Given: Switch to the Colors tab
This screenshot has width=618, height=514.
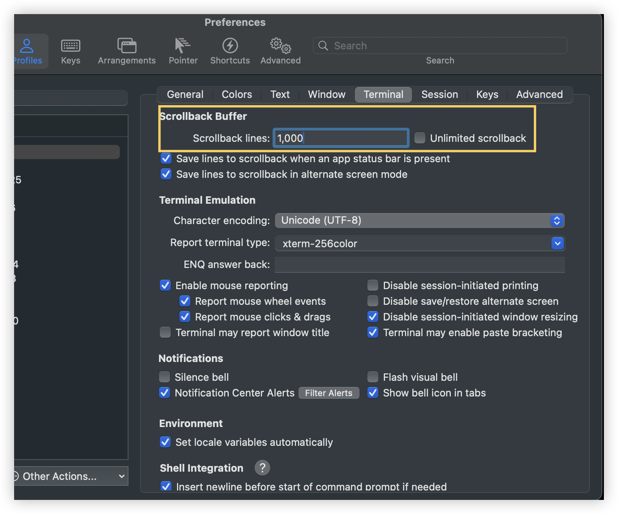Looking at the screenshot, I should pyautogui.click(x=237, y=94).
